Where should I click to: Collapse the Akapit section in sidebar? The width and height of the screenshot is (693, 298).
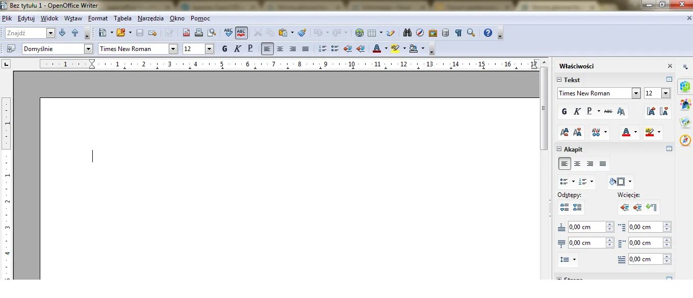(559, 149)
